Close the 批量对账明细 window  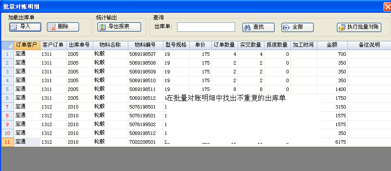[388, 7]
